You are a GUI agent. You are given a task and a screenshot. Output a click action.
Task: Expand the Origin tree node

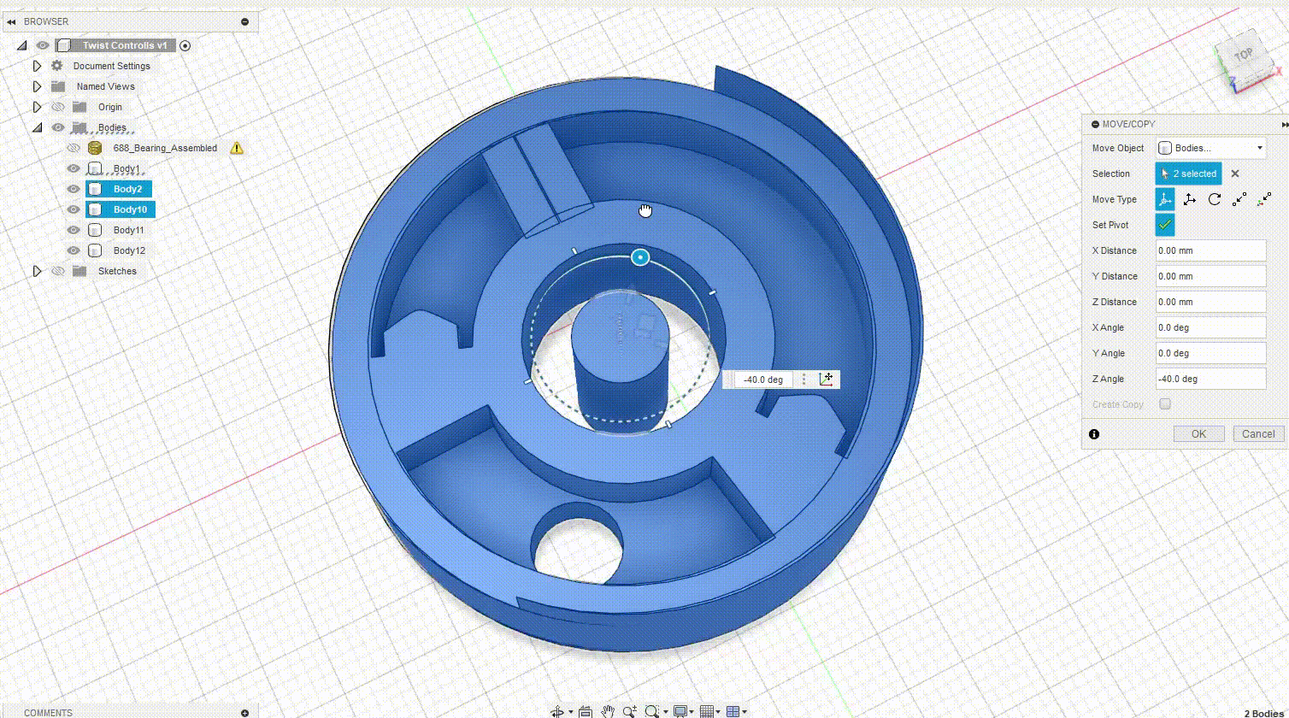37,107
